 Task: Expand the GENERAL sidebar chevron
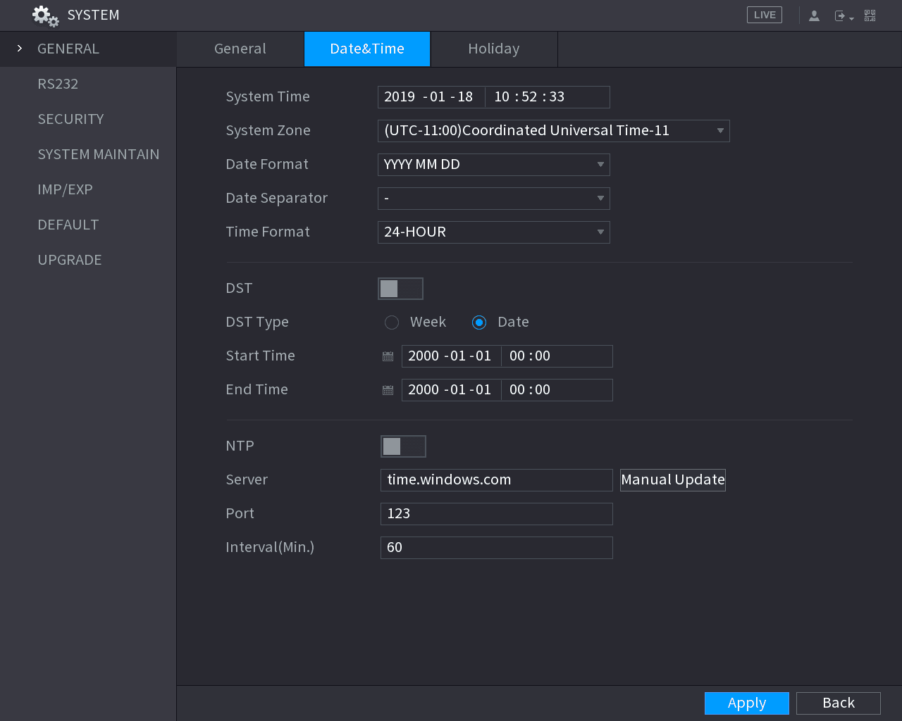tap(20, 49)
